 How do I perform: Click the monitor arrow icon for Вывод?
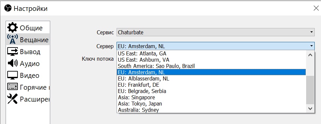[13, 51]
